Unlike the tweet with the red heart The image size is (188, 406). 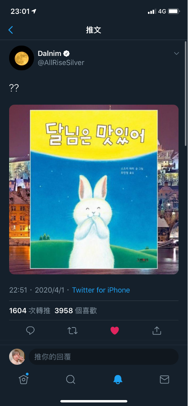115,331
